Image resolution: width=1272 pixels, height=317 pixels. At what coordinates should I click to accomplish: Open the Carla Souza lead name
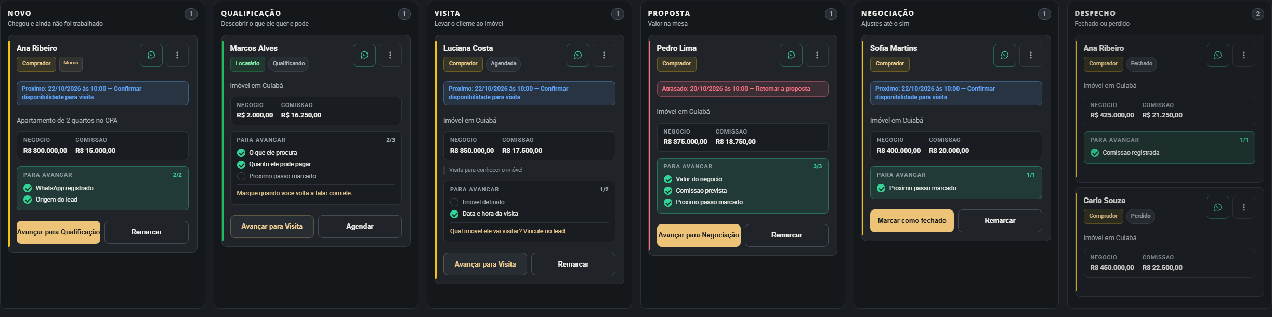click(1104, 201)
